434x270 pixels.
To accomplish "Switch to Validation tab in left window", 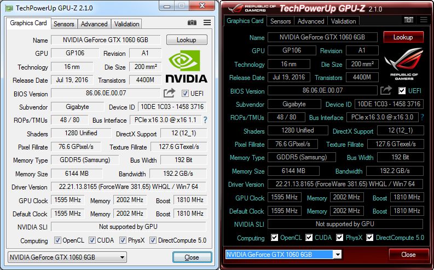I will 127,24.
